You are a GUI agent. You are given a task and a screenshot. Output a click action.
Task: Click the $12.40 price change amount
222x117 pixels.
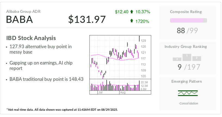point(122,12)
